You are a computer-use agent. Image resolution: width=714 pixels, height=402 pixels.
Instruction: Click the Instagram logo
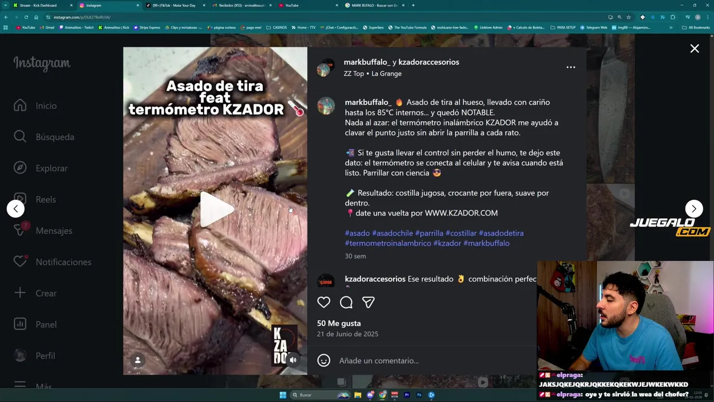tap(42, 63)
